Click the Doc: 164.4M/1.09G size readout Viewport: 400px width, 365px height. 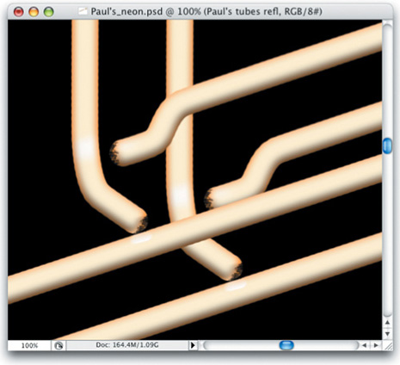point(127,345)
